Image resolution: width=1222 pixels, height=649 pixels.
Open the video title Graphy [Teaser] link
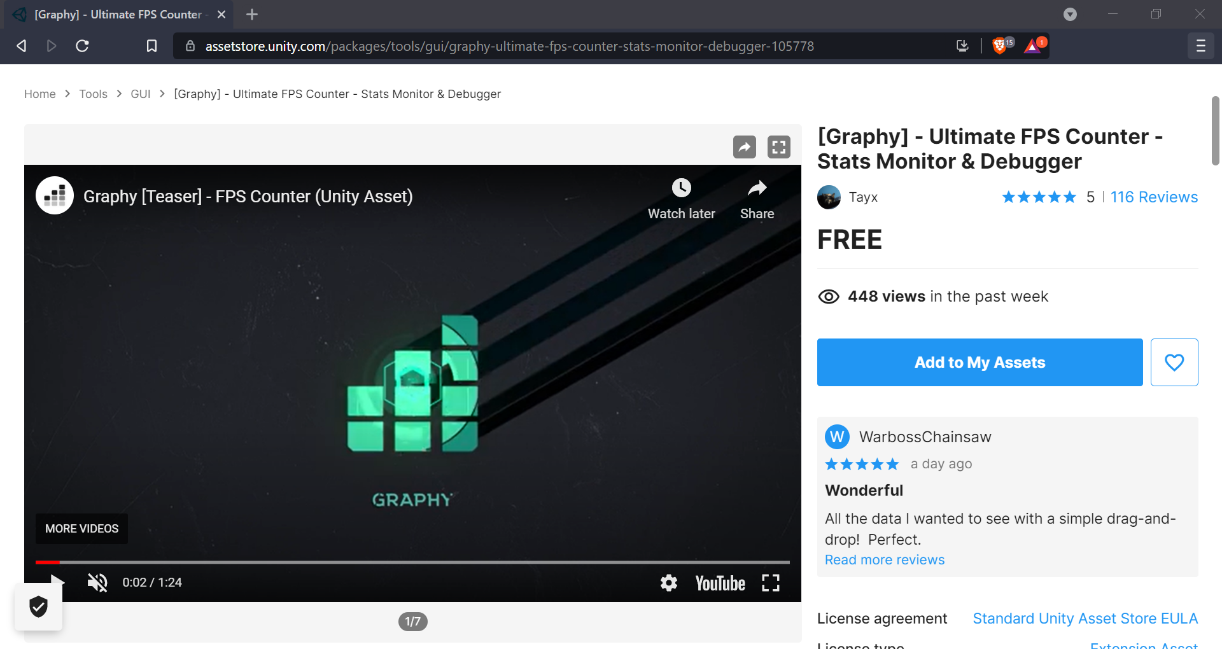(x=248, y=196)
